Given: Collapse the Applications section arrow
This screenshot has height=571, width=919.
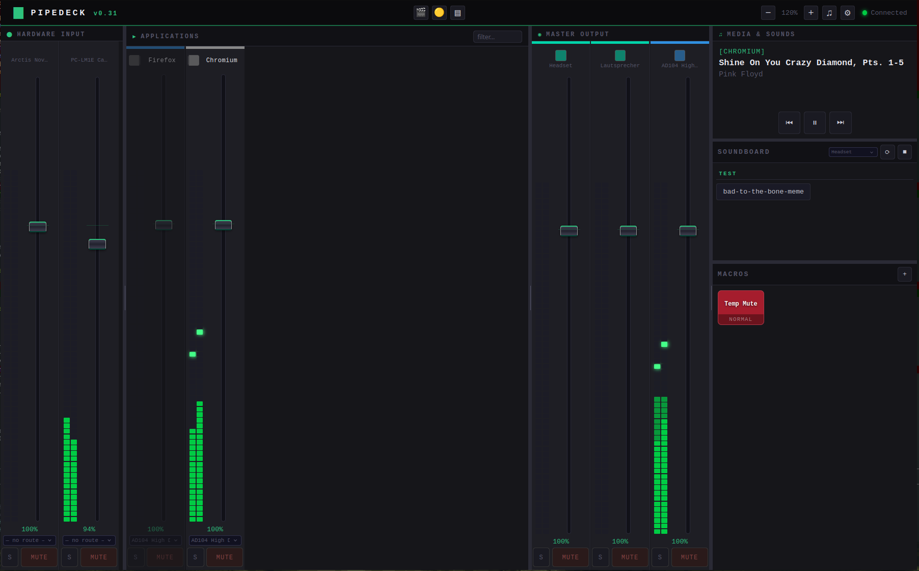Looking at the screenshot, I should (134, 36).
